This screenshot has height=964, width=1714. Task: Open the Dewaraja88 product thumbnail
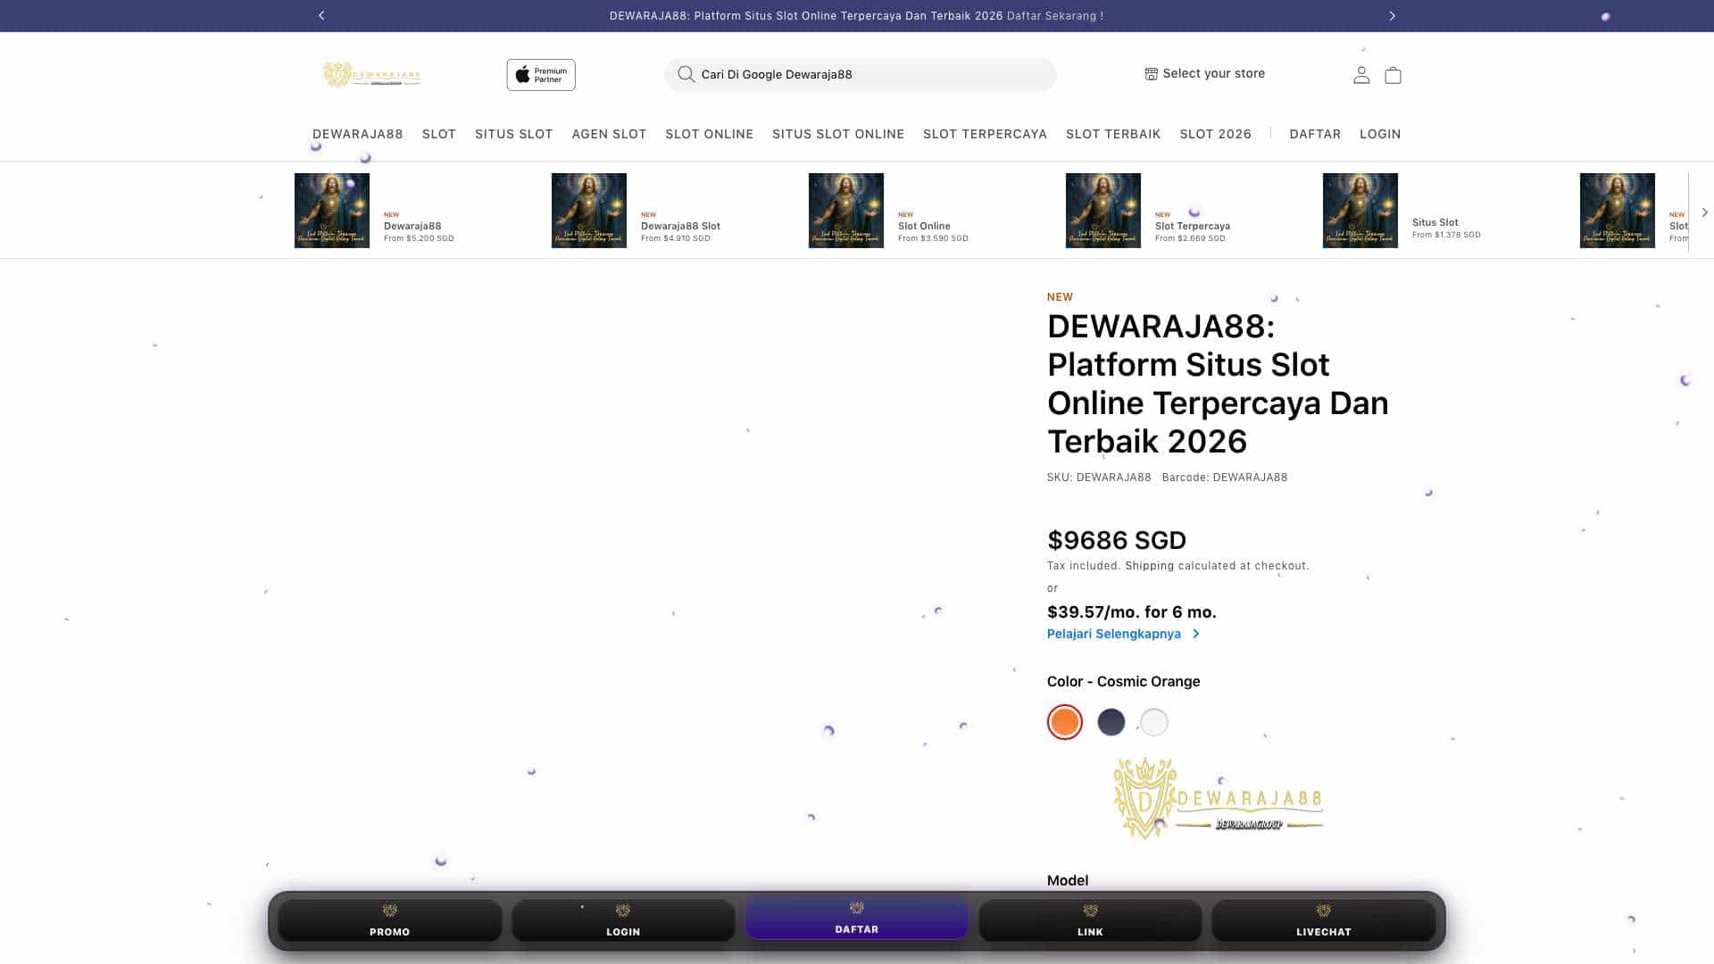coord(332,211)
